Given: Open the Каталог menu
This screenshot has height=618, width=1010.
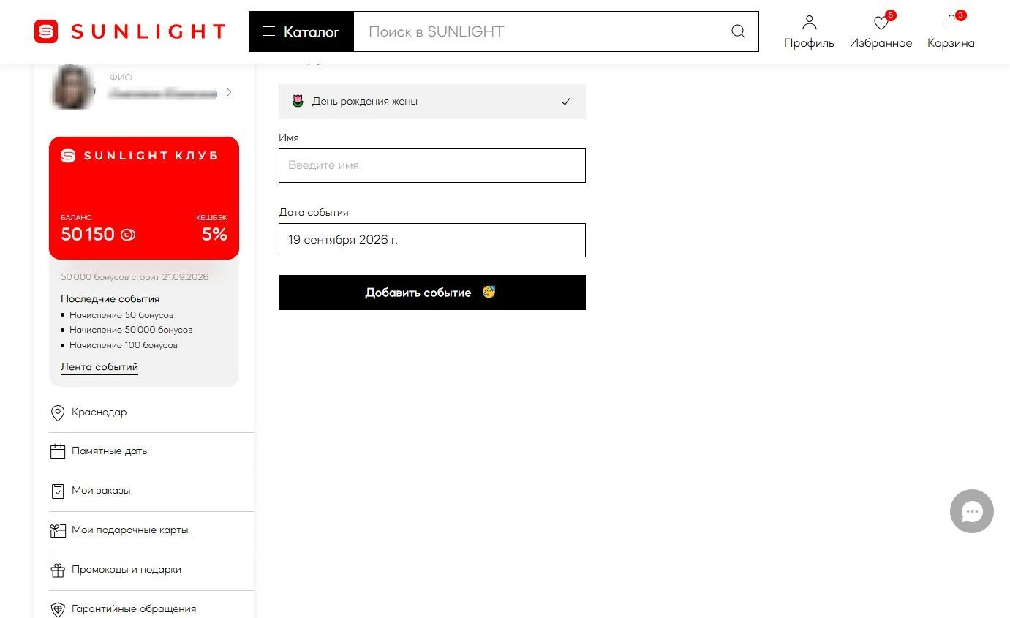Looking at the screenshot, I should [x=301, y=31].
